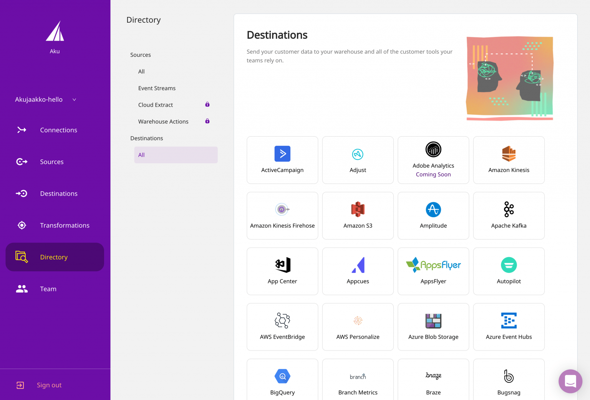Select the Connections icon in the sidebar

22,130
